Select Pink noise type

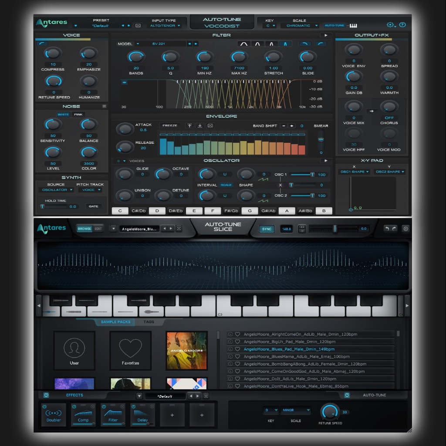78,115
